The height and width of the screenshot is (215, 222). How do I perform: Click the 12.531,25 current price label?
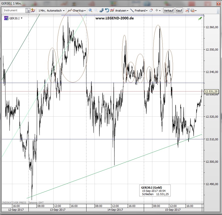point(211,92)
